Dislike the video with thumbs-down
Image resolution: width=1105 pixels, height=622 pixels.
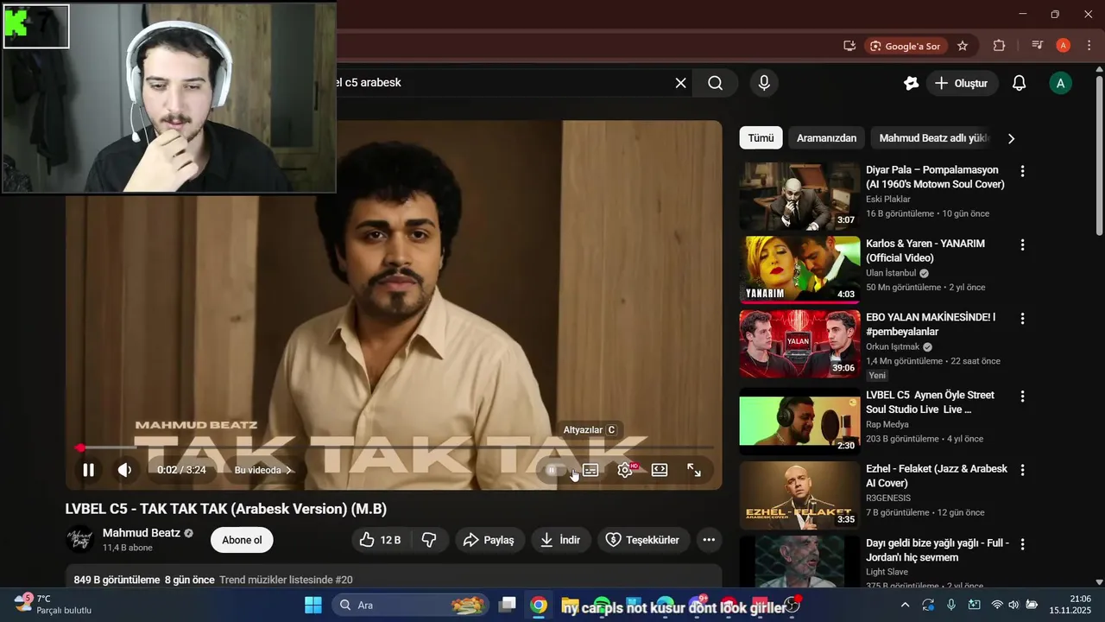click(429, 540)
